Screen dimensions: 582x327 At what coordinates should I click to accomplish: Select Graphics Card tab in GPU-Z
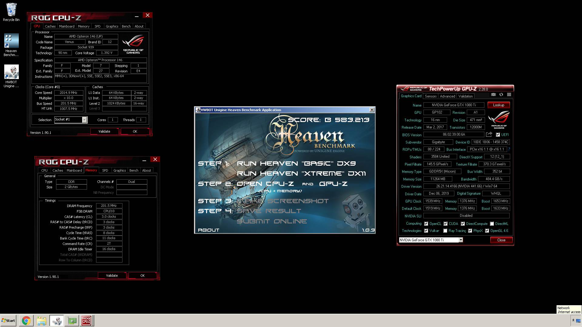411,96
